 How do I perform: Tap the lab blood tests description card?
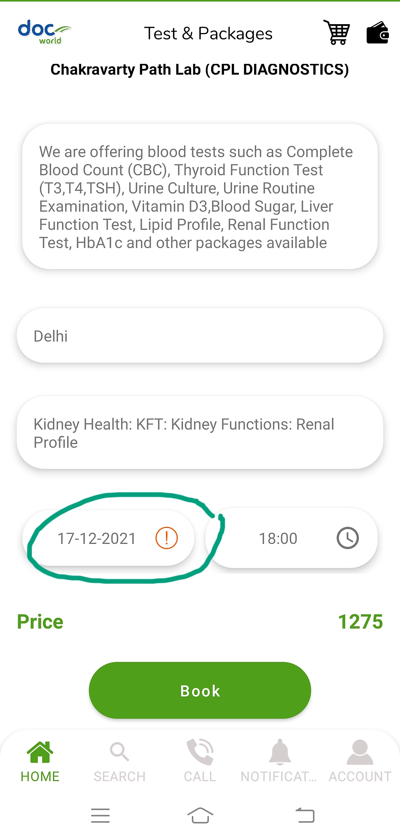pos(200,197)
